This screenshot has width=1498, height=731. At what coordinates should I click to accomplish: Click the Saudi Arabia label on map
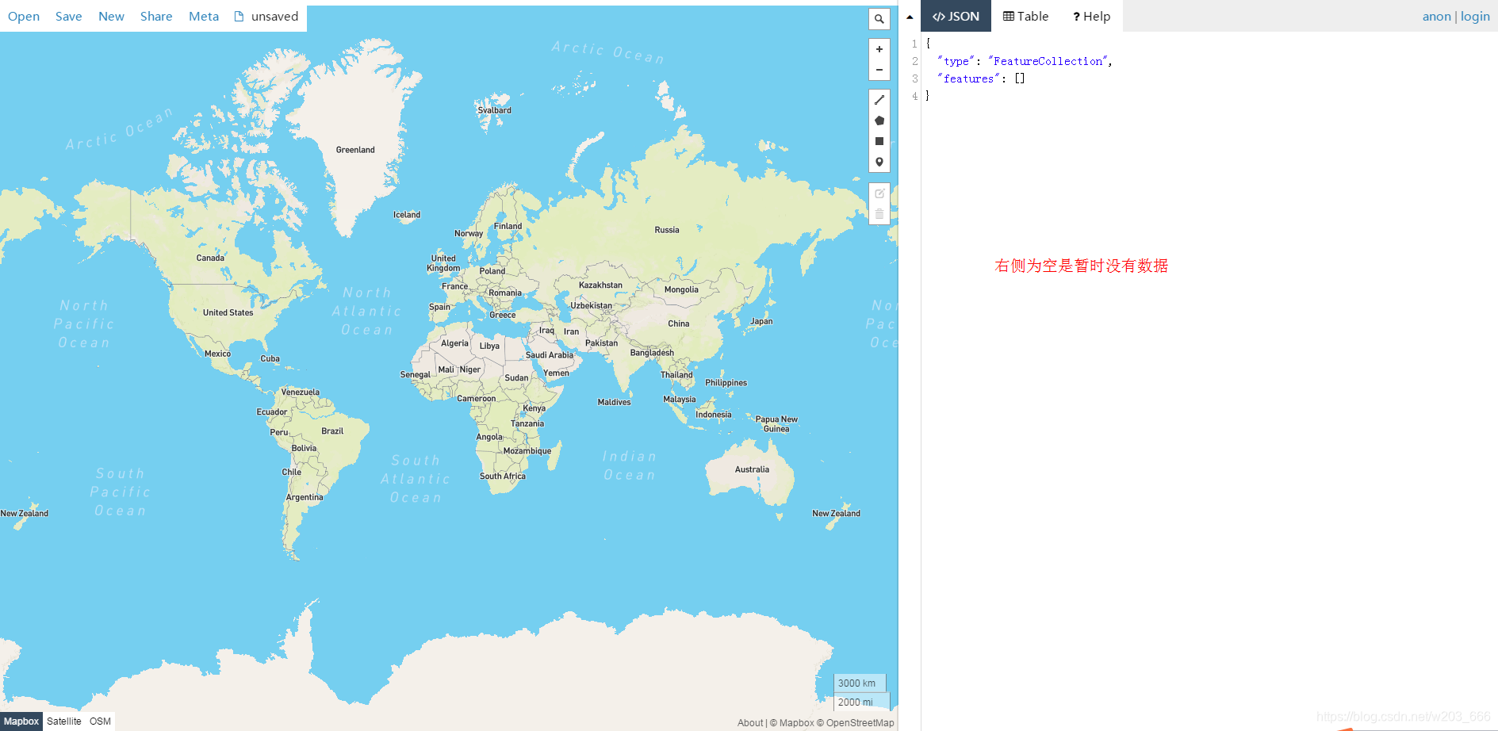pos(549,355)
